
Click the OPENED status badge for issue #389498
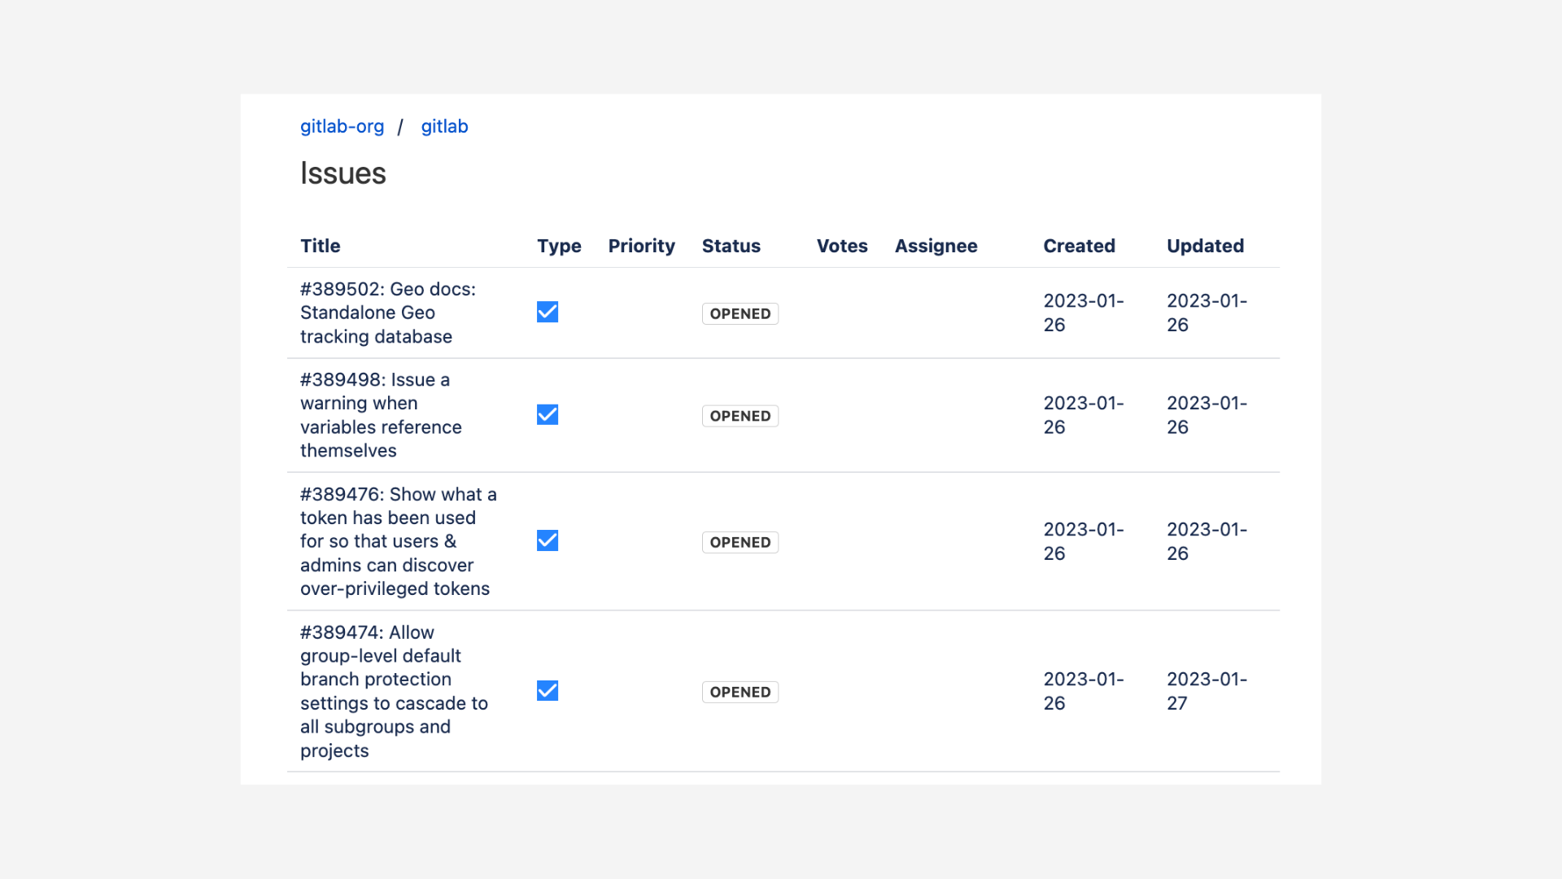[x=740, y=415]
